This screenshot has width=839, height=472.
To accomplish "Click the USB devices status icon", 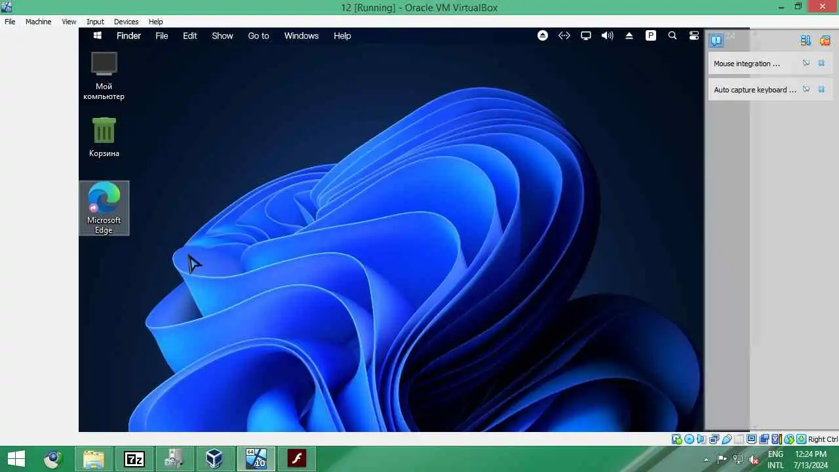I will click(x=726, y=439).
